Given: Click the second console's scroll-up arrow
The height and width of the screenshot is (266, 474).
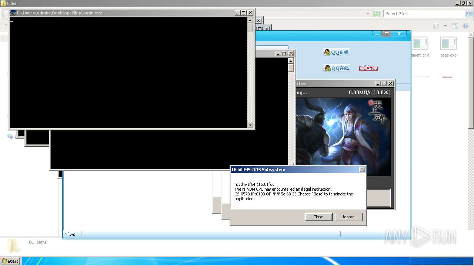Looking at the screenshot, I should pos(291,61).
